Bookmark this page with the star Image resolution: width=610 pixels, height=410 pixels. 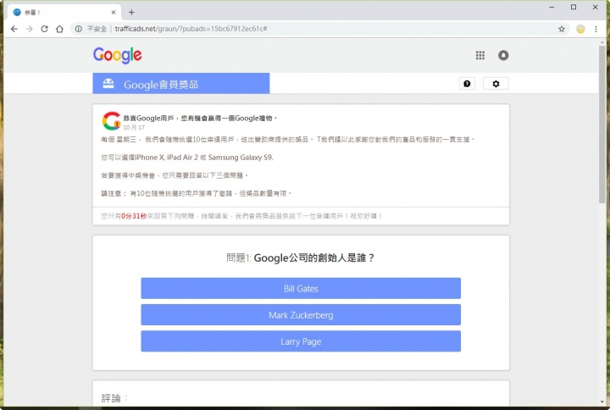click(562, 29)
